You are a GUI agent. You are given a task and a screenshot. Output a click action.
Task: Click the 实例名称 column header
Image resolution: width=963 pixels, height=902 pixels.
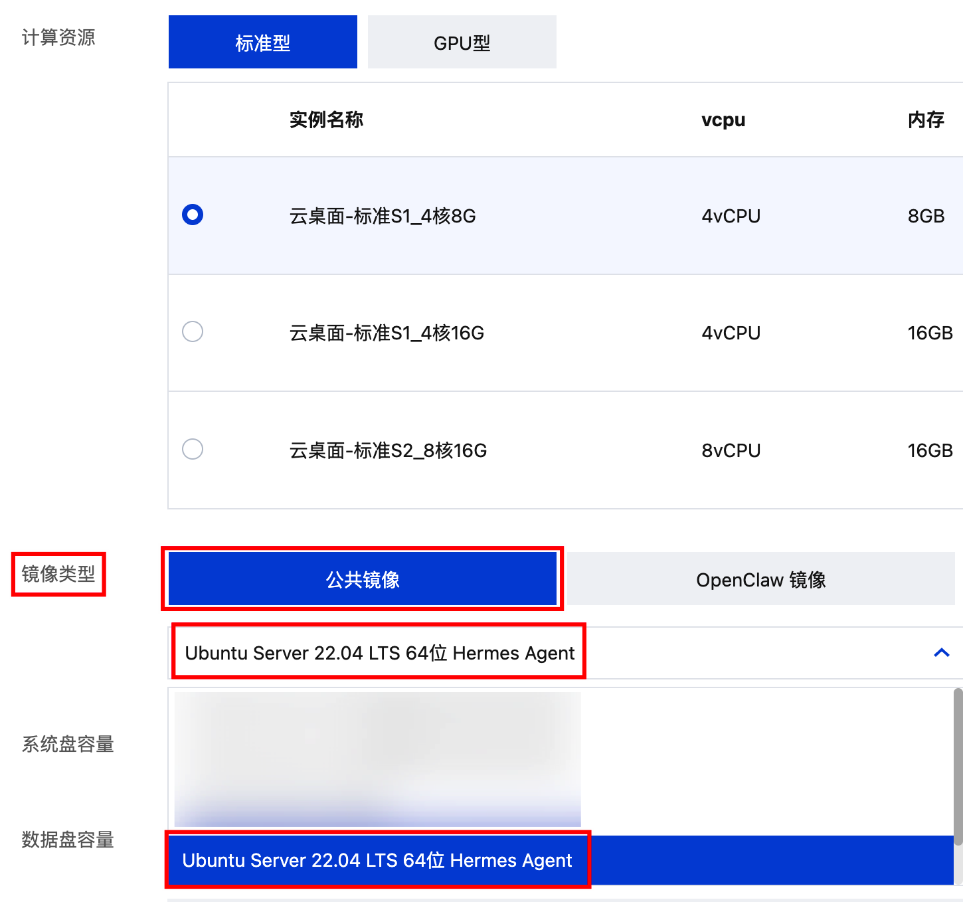(x=326, y=120)
